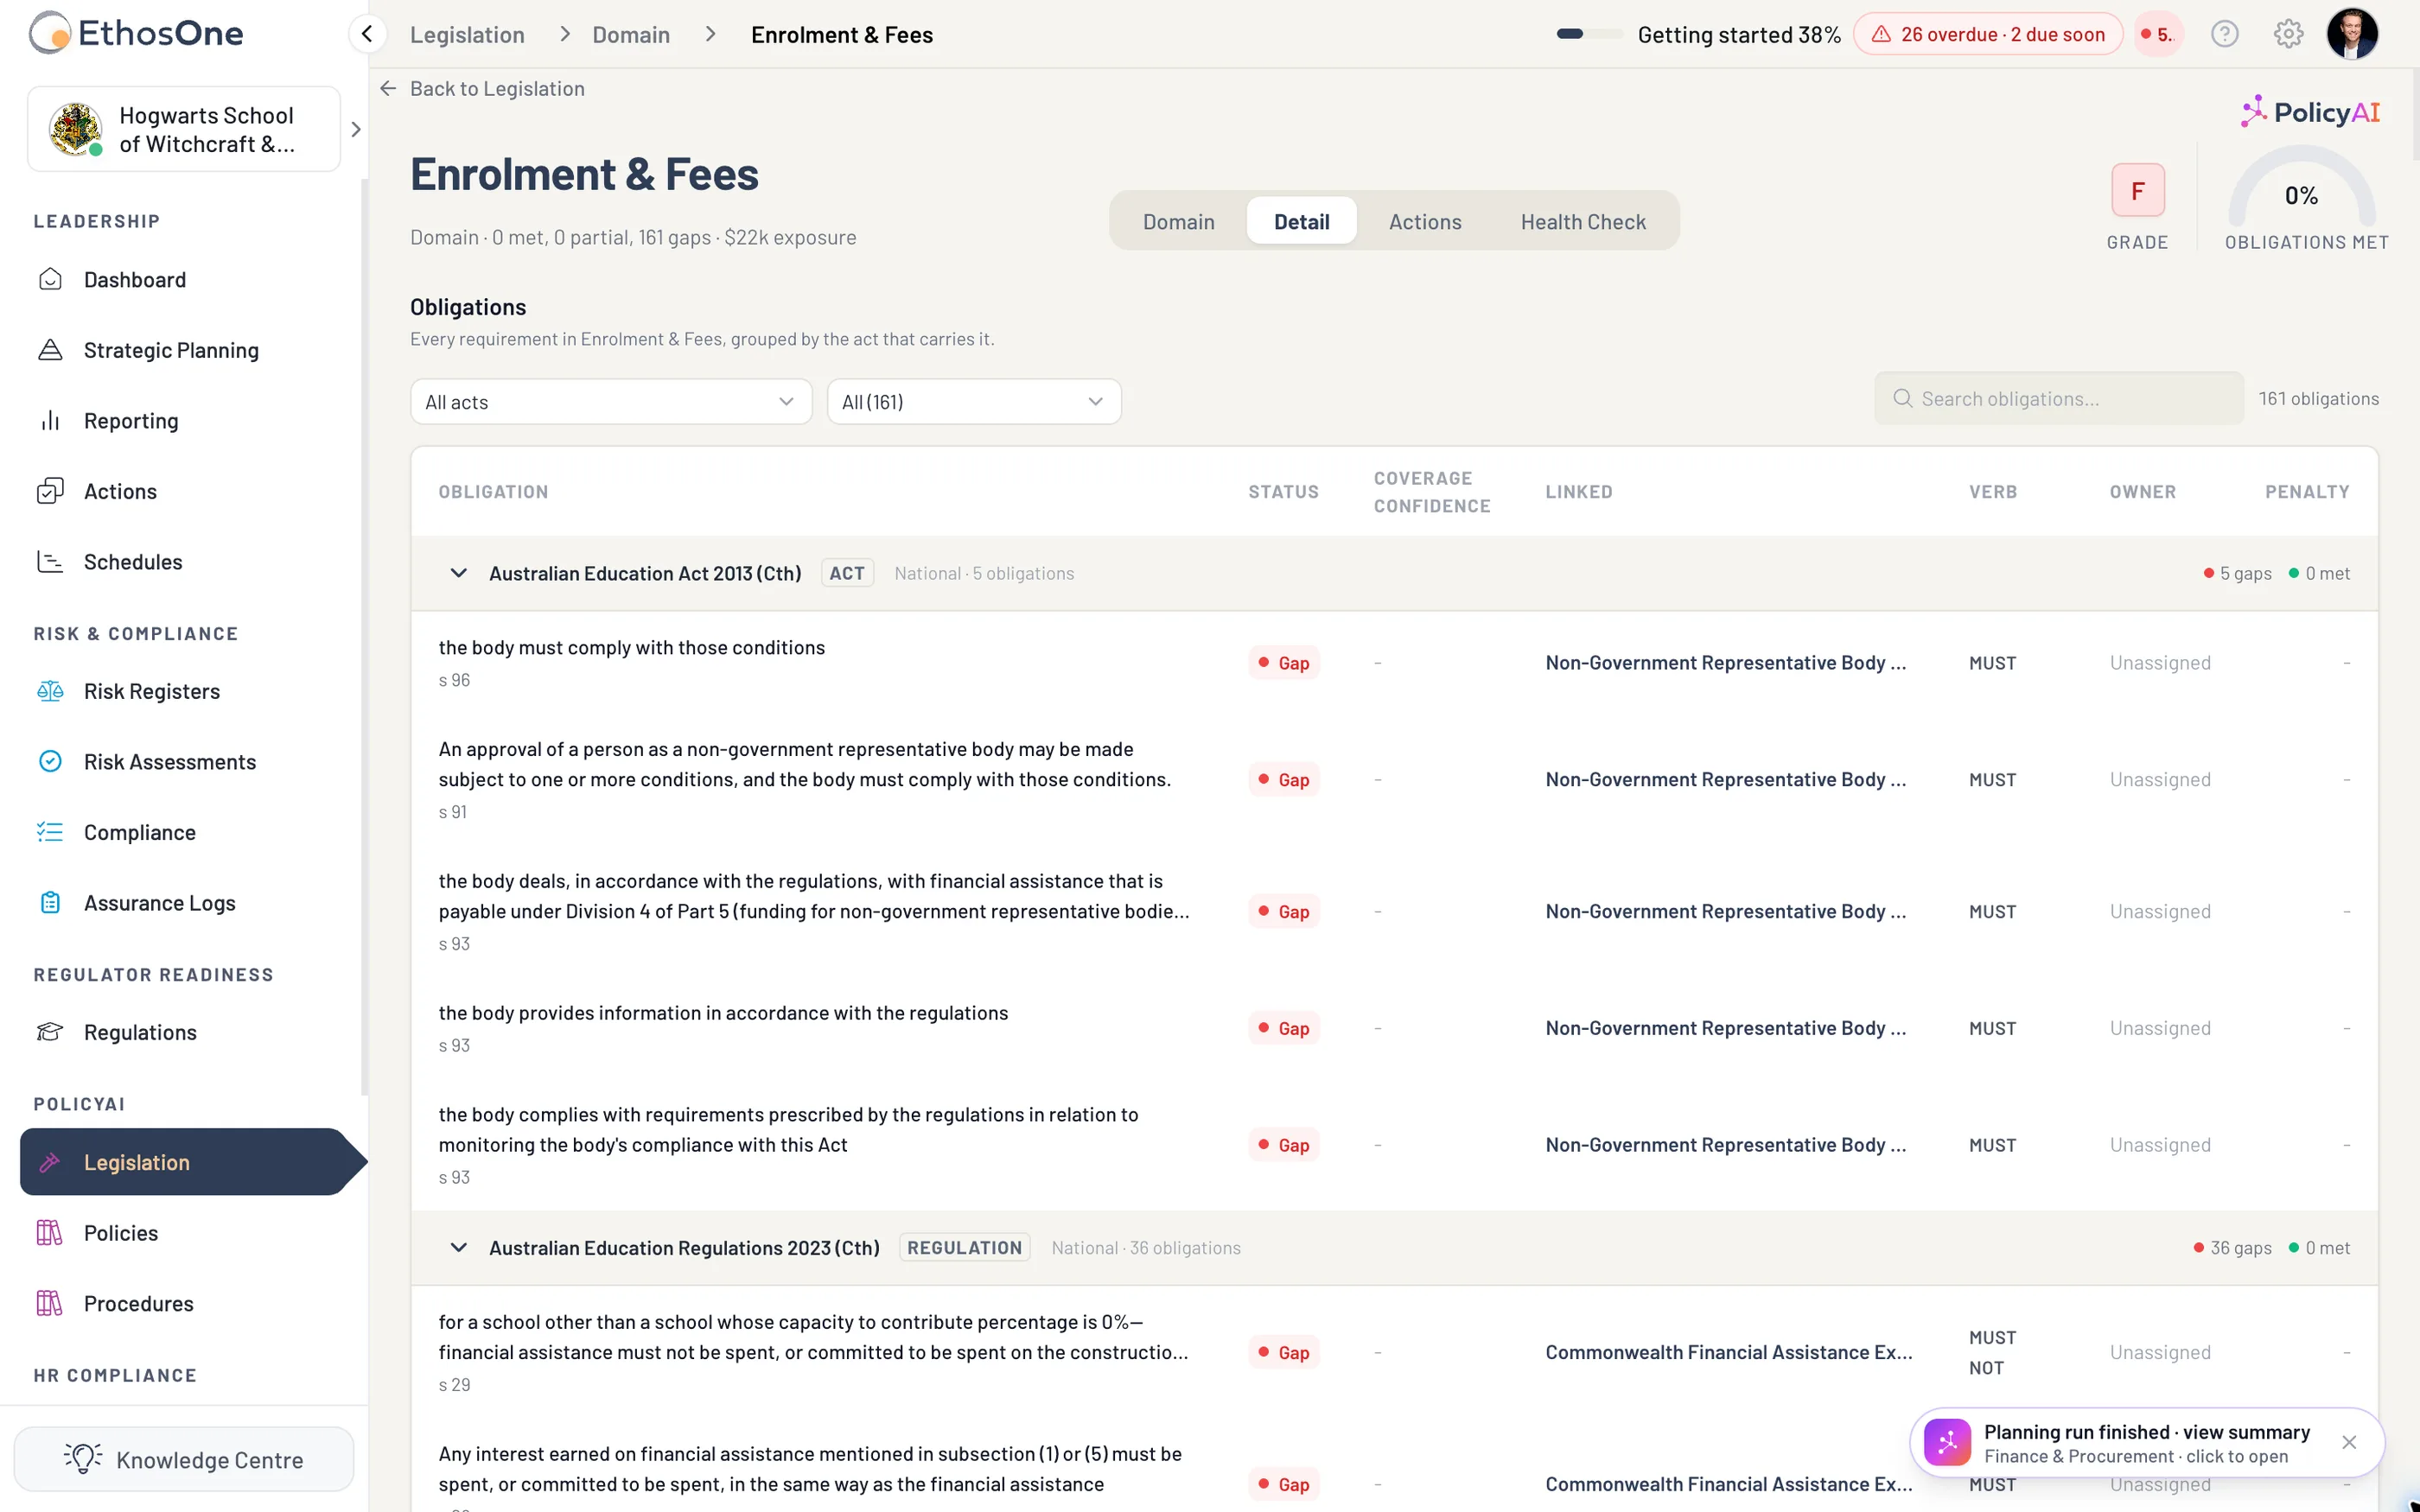
Task: Click Gap status for financial assistance s 93 obligation
Action: click(x=1284, y=912)
